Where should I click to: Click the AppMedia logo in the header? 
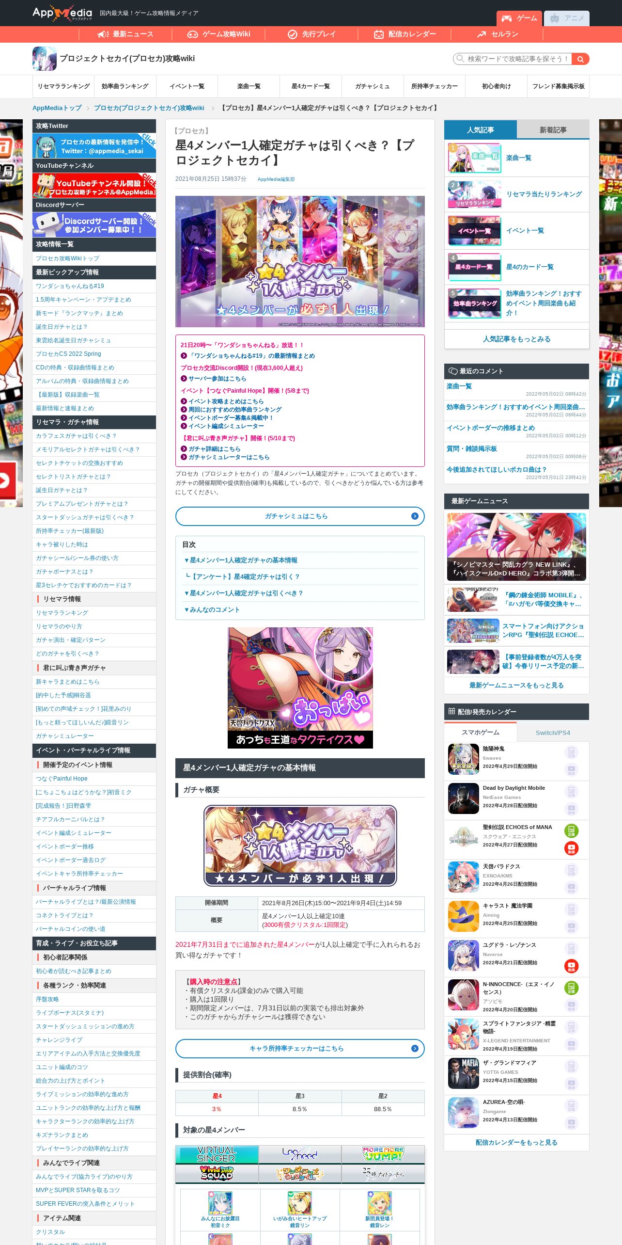62,13
